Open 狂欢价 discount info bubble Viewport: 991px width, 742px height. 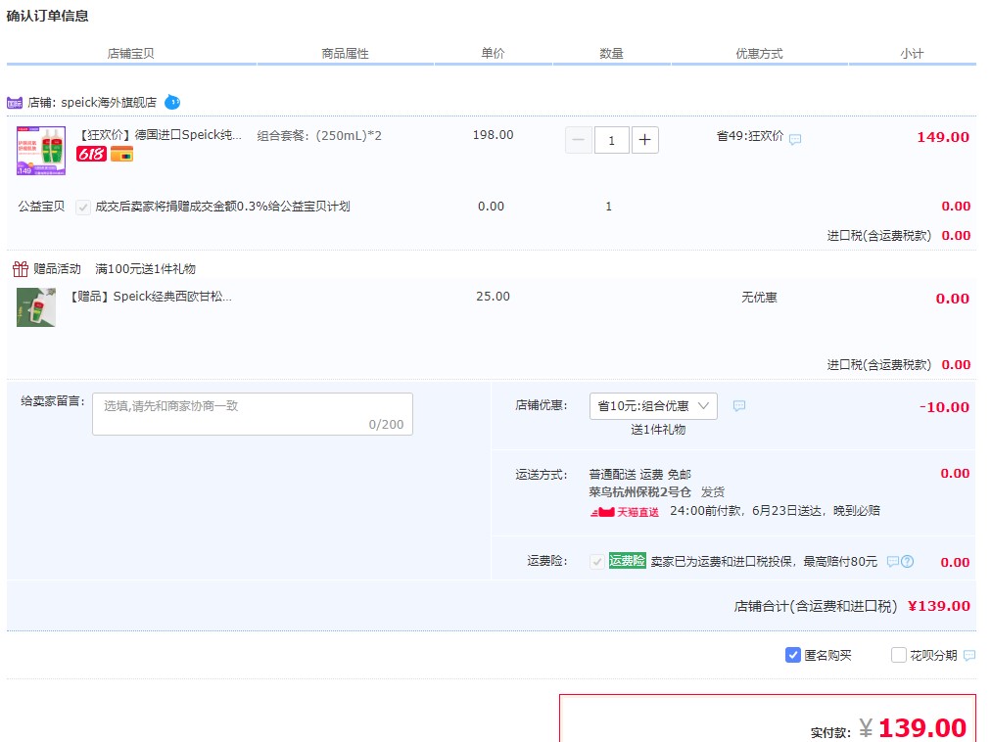coord(795,139)
